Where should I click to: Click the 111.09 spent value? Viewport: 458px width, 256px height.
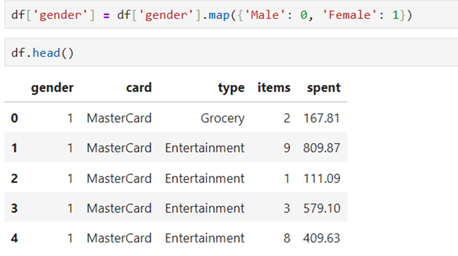[x=322, y=179]
